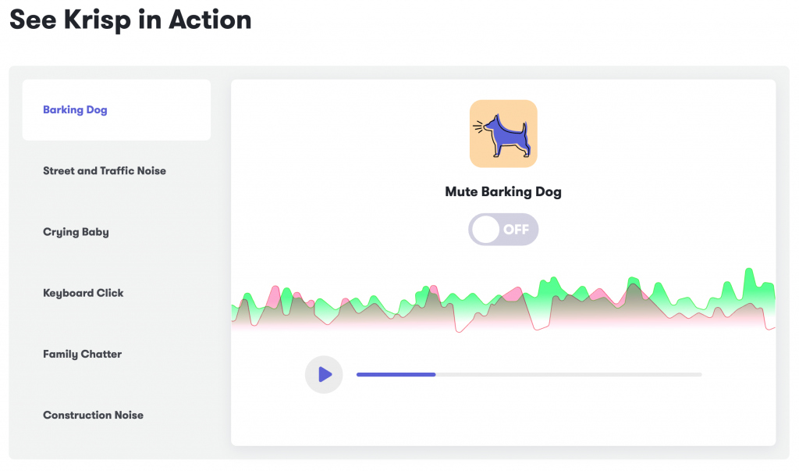Click the green and pink audio waveform
The image size is (799, 471).
coord(503,306)
